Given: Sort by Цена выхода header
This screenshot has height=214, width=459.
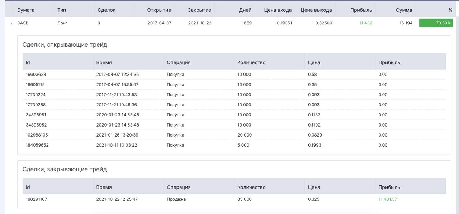Looking at the screenshot, I should point(316,10).
